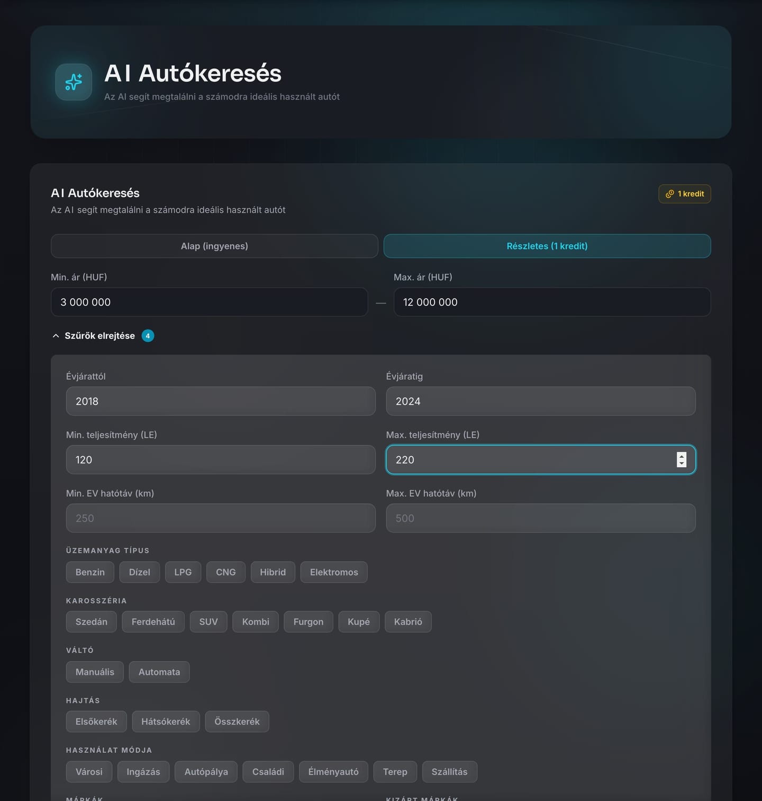Click the Max. teljesítmény (LE) field
The width and height of the screenshot is (762, 801).
(541, 459)
